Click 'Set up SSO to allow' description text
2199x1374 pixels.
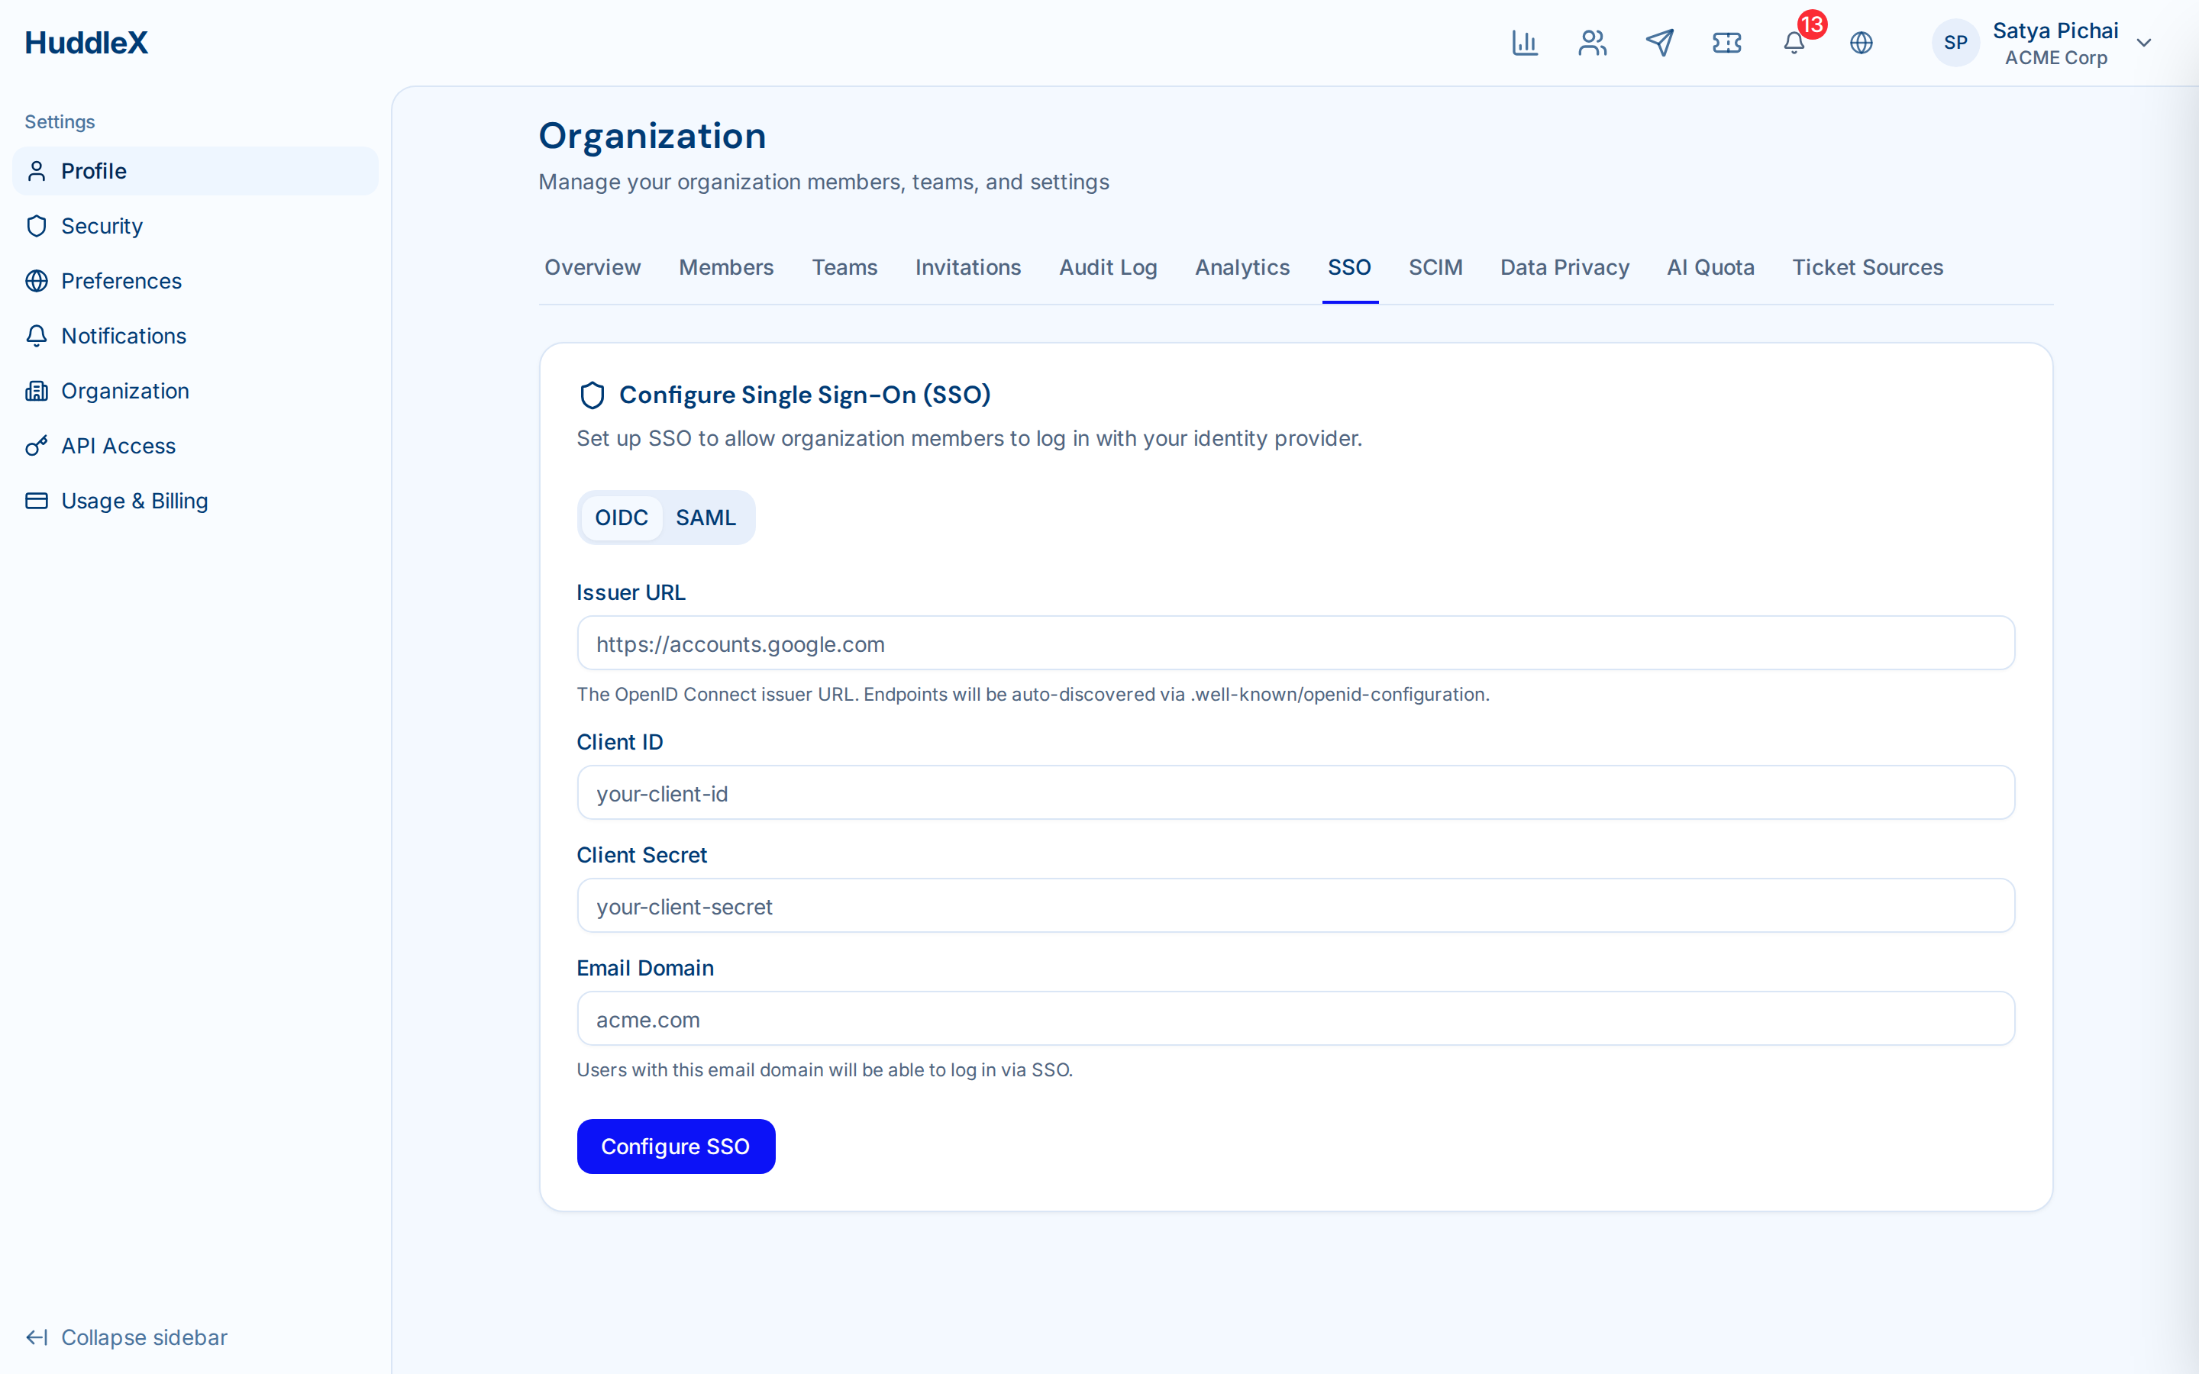click(x=969, y=439)
